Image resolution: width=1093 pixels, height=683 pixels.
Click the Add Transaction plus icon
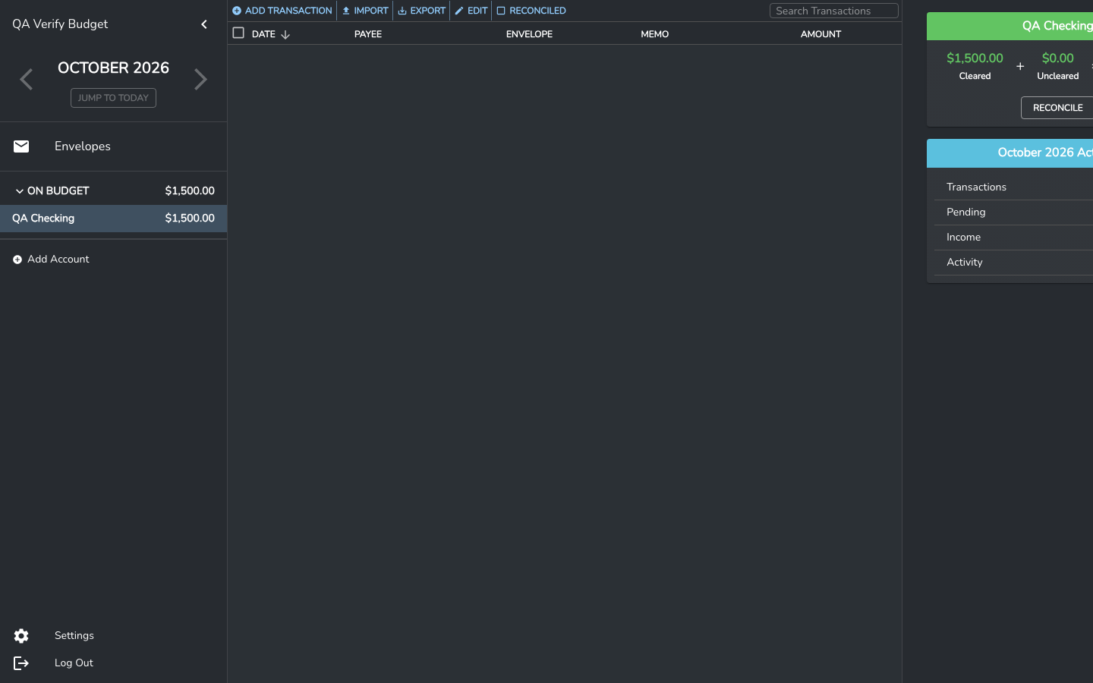coord(237,11)
